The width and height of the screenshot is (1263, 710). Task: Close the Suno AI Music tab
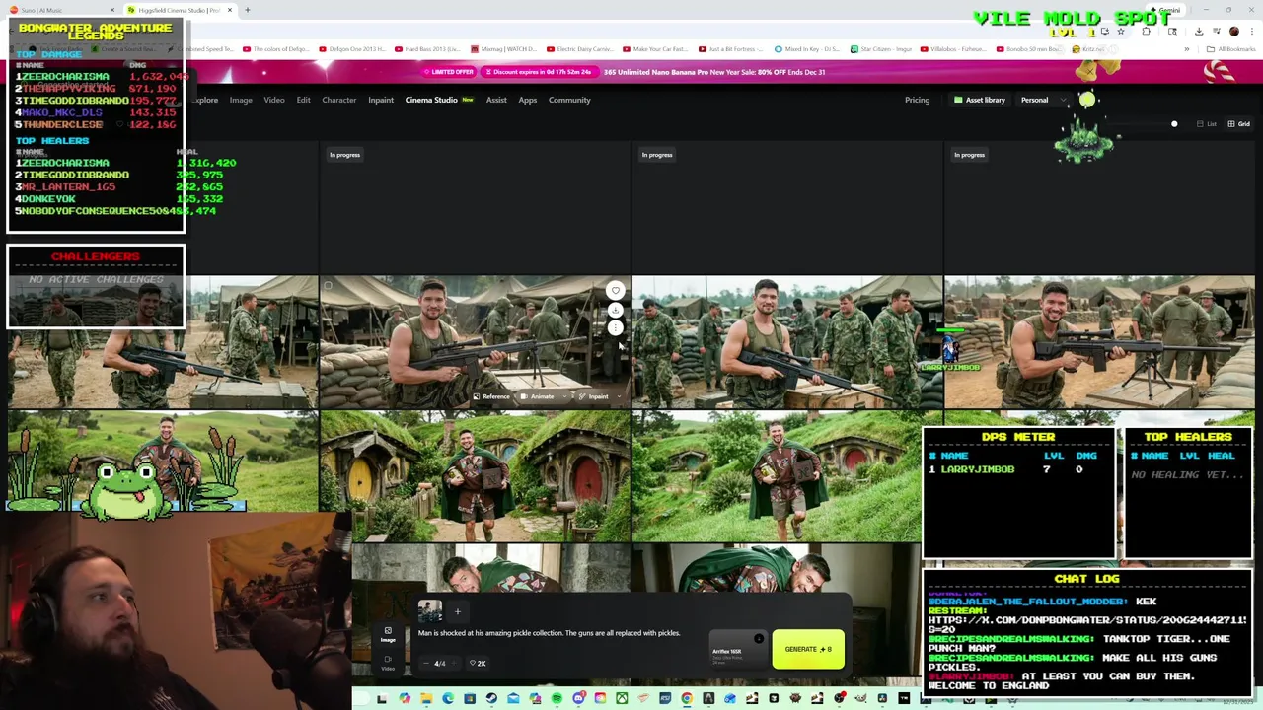(x=111, y=10)
